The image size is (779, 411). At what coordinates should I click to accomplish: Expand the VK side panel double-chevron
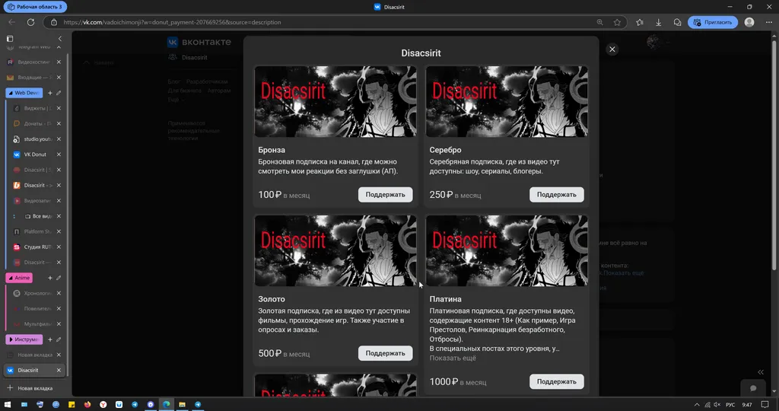click(760, 371)
